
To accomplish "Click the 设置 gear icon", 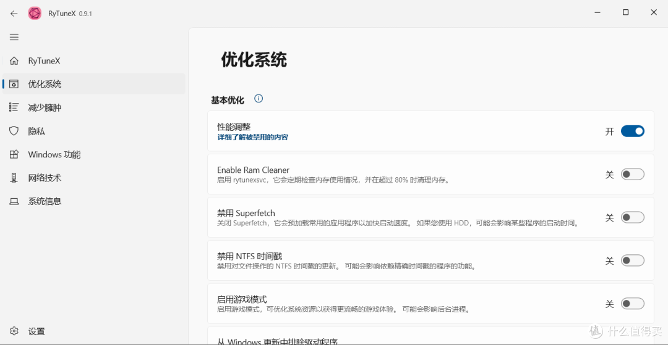I will click(14, 331).
